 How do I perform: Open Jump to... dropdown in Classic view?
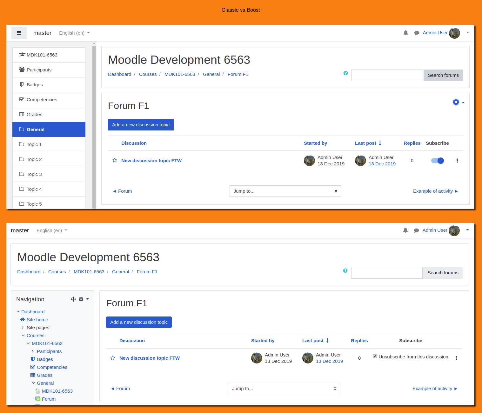tap(284, 389)
